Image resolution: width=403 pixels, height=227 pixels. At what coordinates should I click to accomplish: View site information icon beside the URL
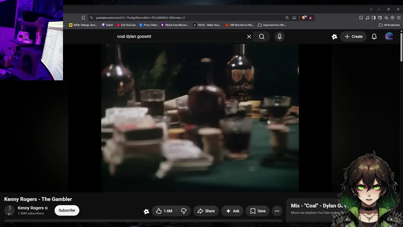pyautogui.click(x=91, y=18)
